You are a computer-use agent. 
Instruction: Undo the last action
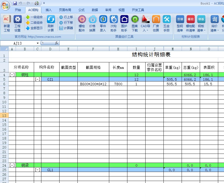(x=20, y=3)
